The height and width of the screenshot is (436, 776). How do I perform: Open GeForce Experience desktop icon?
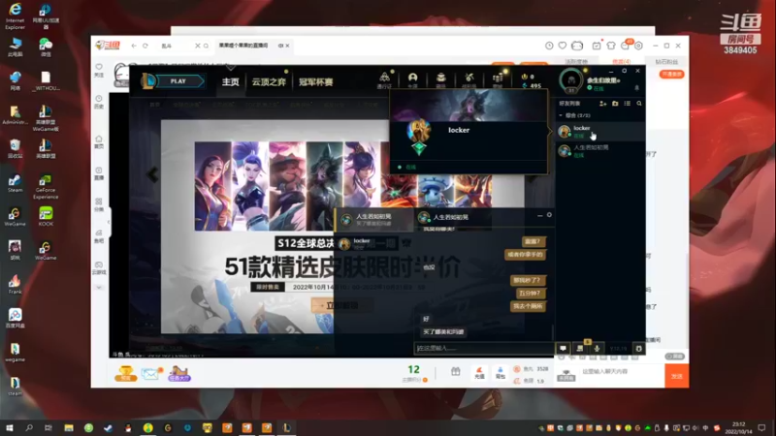[x=46, y=186]
